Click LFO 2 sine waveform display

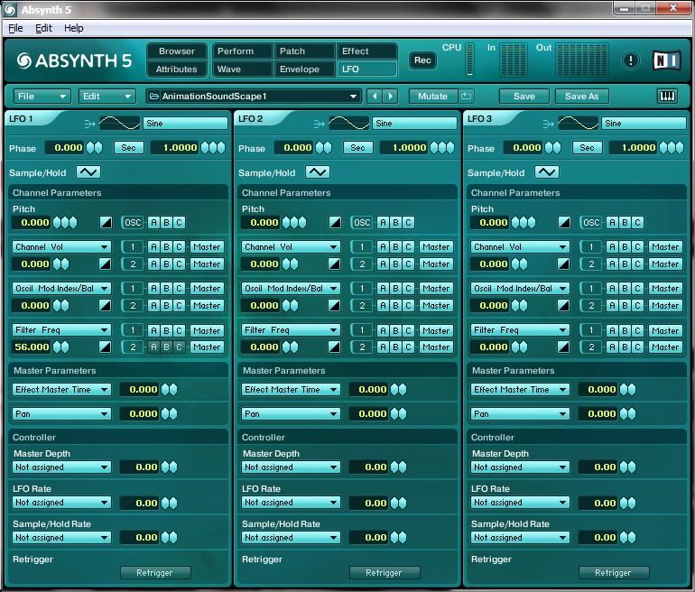[x=349, y=124]
